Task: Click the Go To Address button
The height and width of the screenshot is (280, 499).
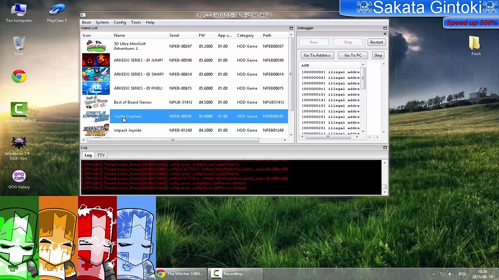Action: point(317,55)
